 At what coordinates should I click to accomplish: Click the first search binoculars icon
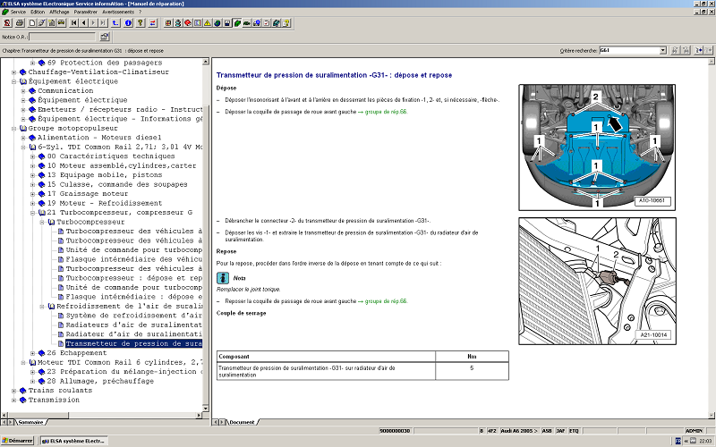(675, 51)
